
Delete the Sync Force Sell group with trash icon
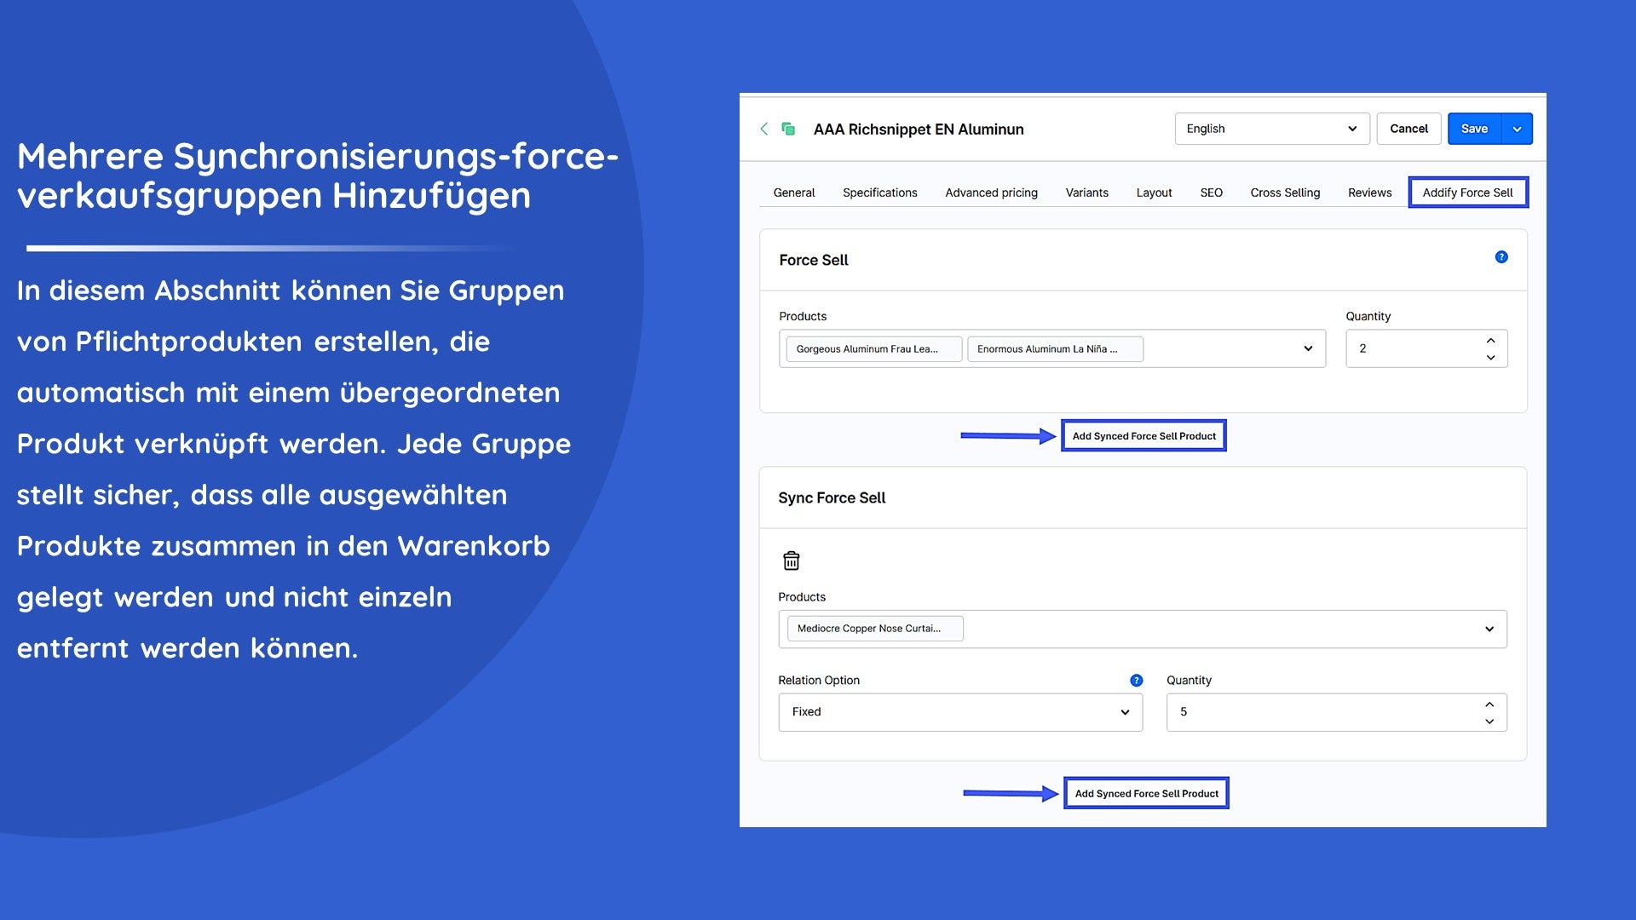[791, 561]
